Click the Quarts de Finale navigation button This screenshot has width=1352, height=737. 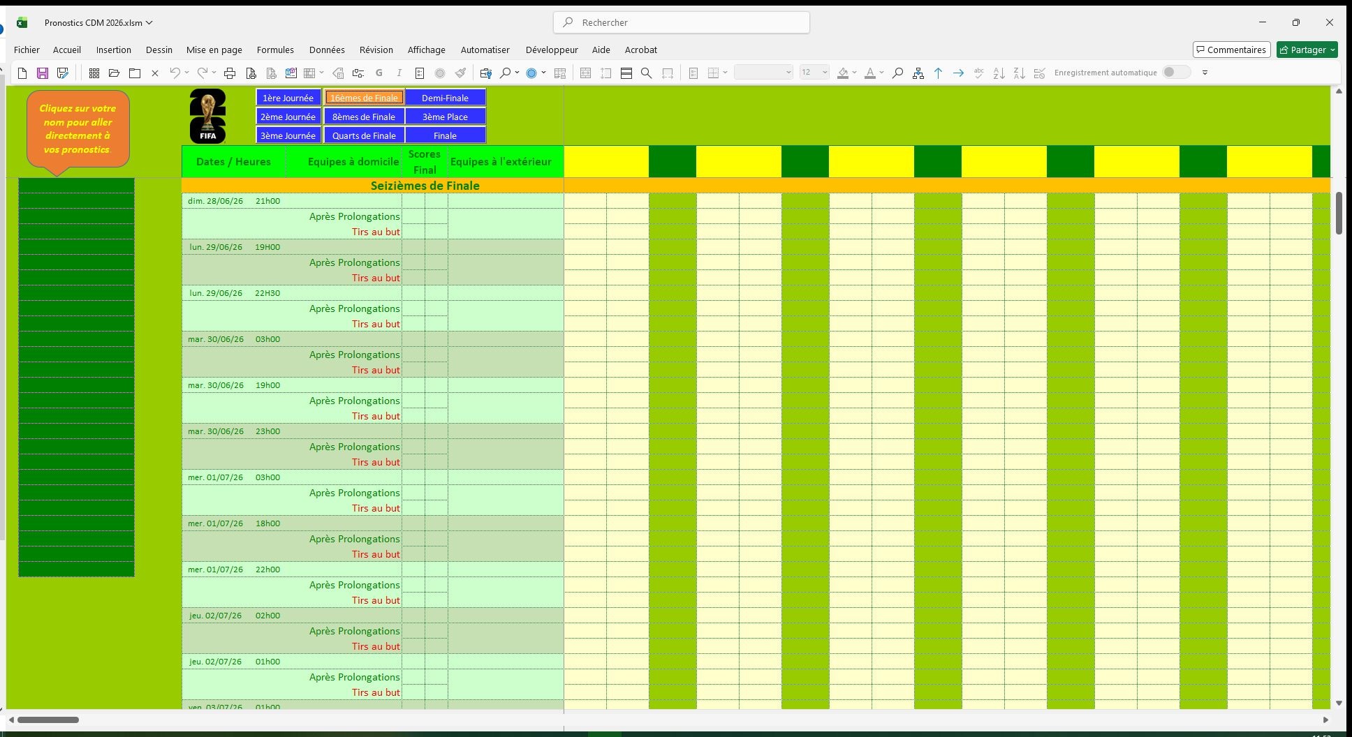[x=363, y=135]
